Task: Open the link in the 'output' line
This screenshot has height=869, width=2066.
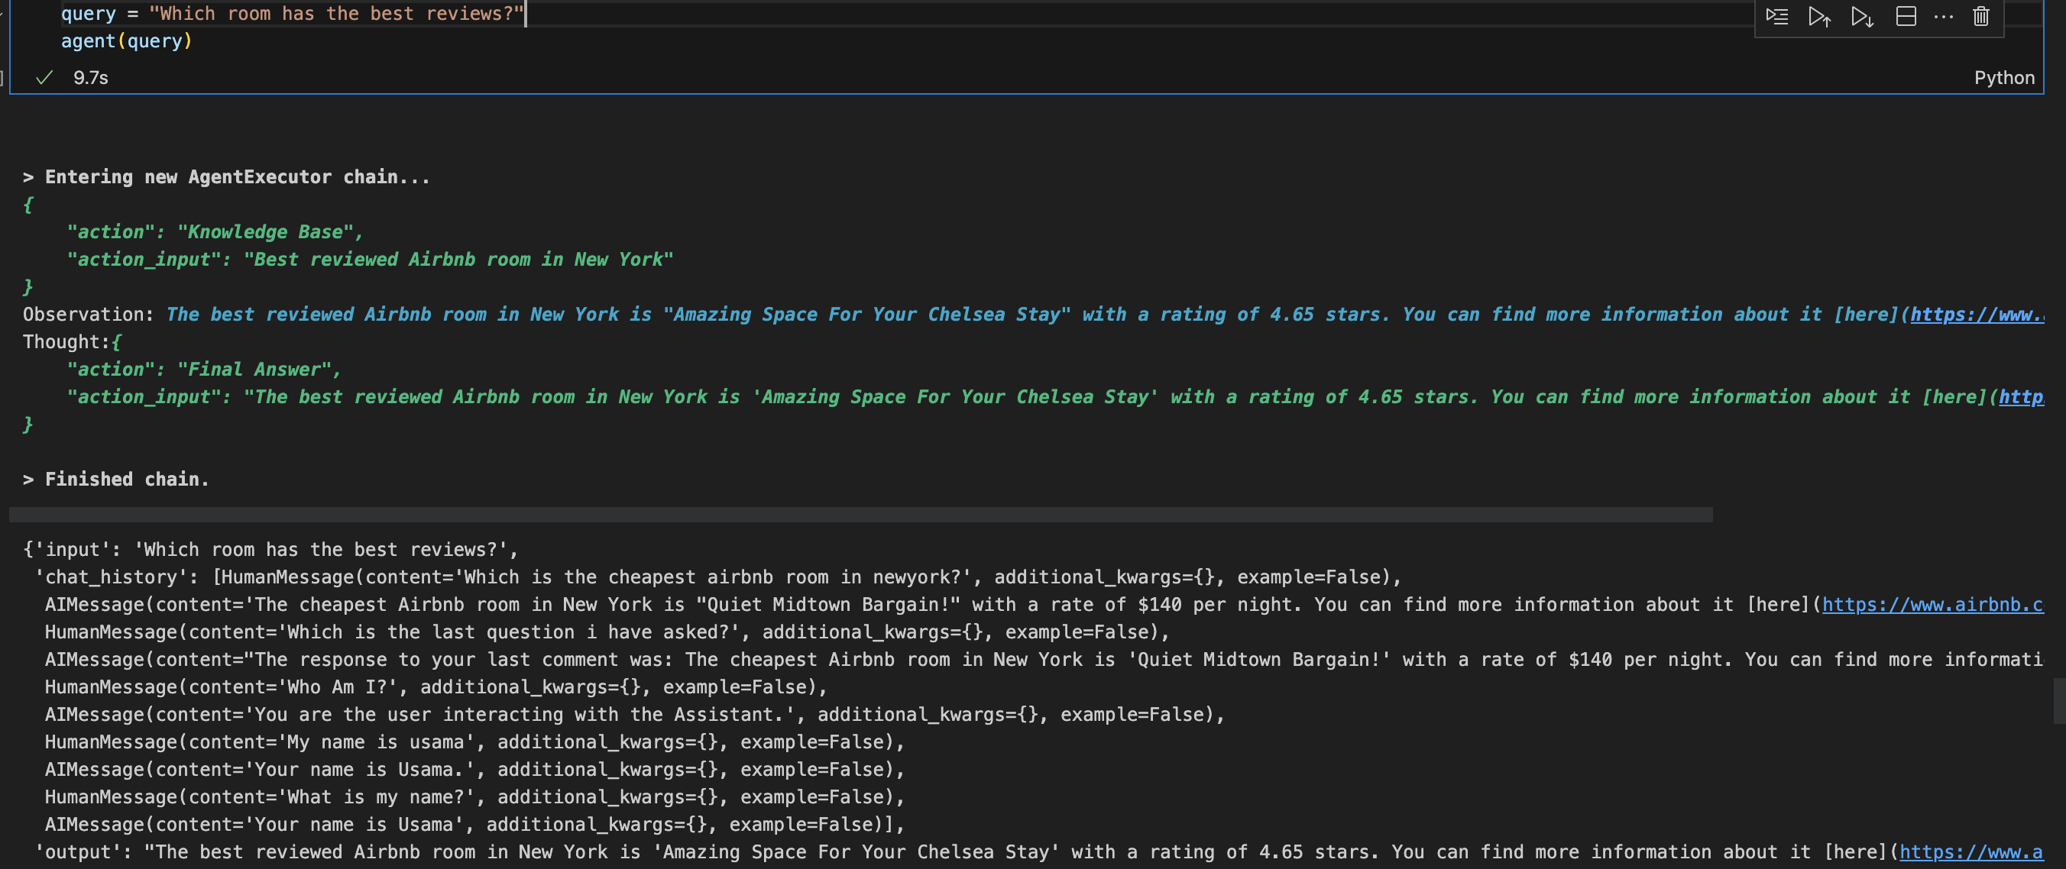Action: (1970, 852)
